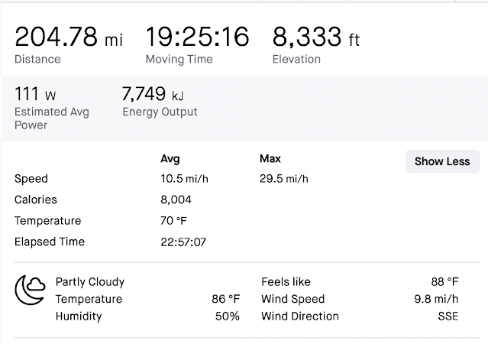
Task: Click the SSE Wind Direction value
Action: [x=448, y=316]
